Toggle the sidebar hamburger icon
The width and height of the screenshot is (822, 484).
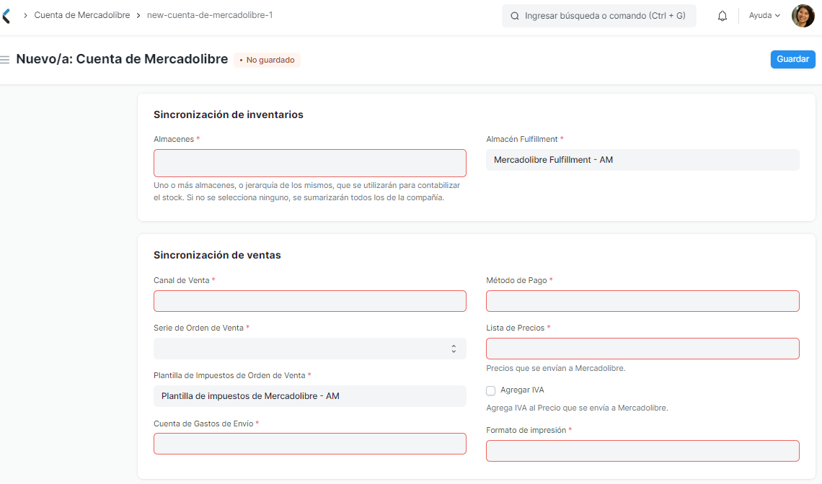[5, 60]
